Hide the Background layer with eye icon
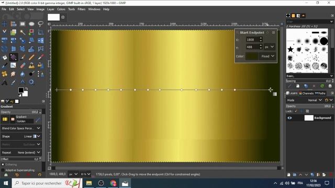 point(289,118)
